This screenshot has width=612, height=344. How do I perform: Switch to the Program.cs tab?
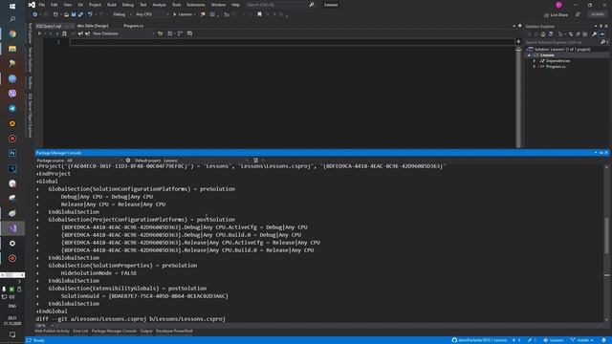[x=133, y=26]
